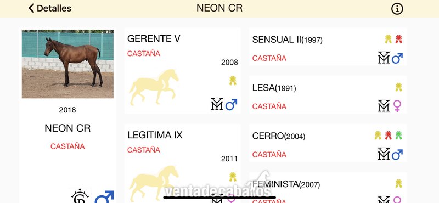The height and width of the screenshot is (203, 439).
Task: Select the SENSUAL II (1997) entry
Action: pyautogui.click(x=328, y=47)
